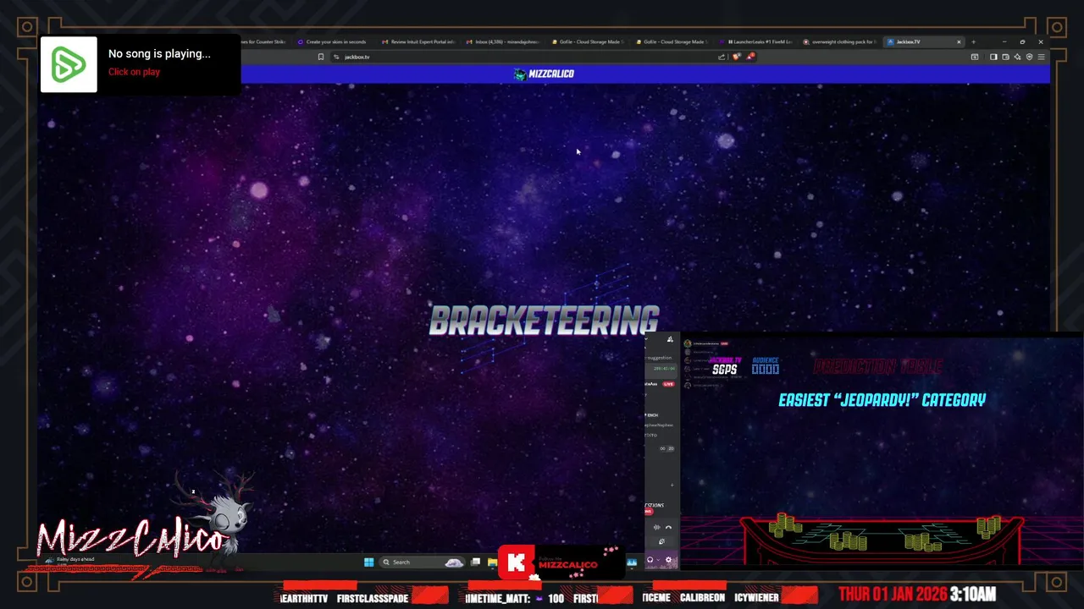Open the browser hamburger menu
This screenshot has height=609, width=1084.
pyautogui.click(x=1041, y=57)
